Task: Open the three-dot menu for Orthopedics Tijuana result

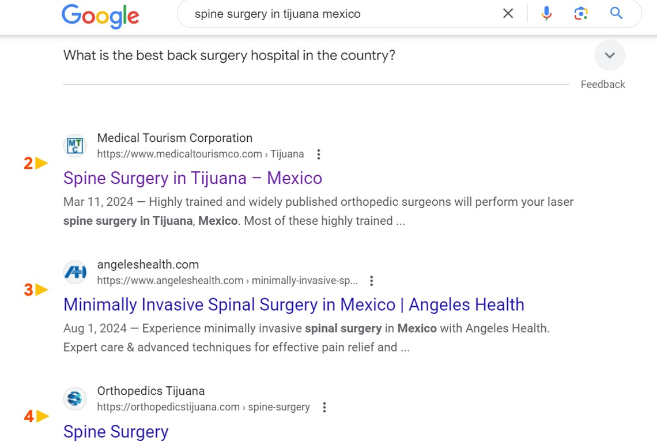Action: coord(324,407)
